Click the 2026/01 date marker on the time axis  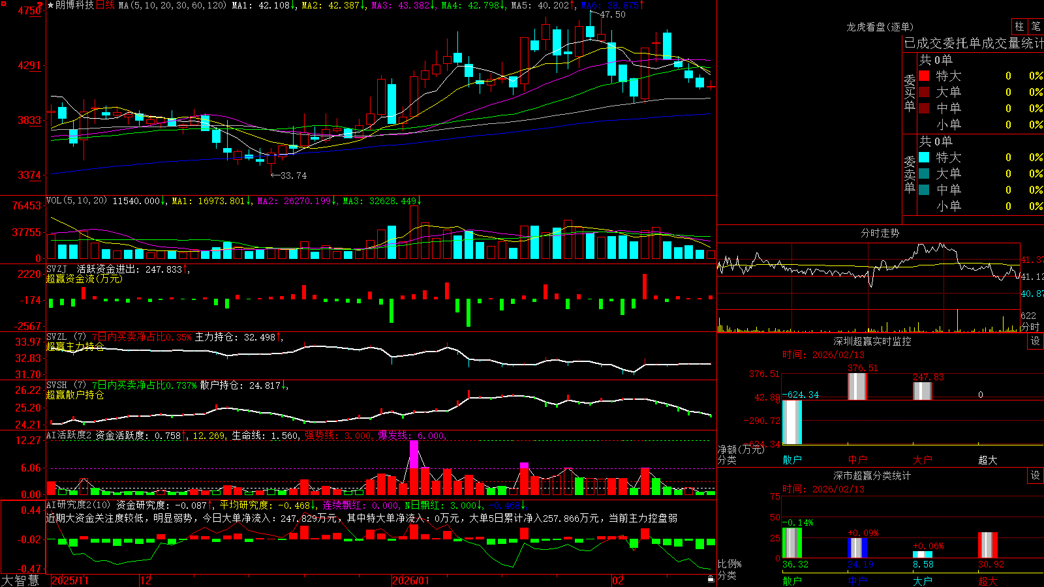[411, 580]
